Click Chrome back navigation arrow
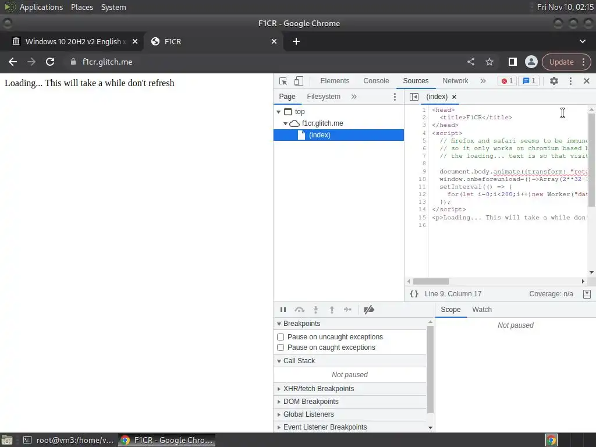The width and height of the screenshot is (596, 447). (x=13, y=62)
